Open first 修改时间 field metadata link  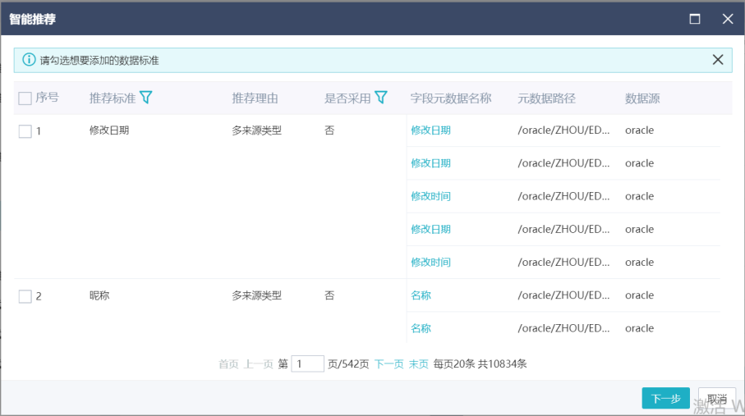430,196
